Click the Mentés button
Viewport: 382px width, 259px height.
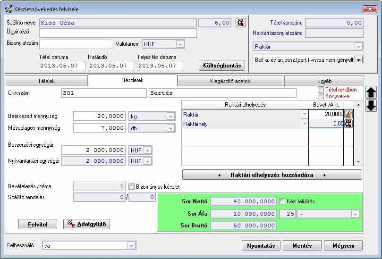(x=302, y=246)
